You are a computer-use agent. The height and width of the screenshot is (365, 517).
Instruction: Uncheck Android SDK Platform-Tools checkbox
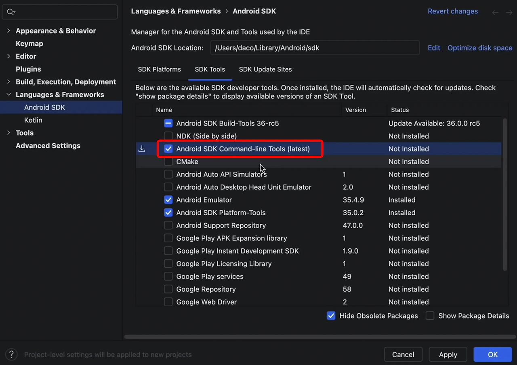[168, 213]
